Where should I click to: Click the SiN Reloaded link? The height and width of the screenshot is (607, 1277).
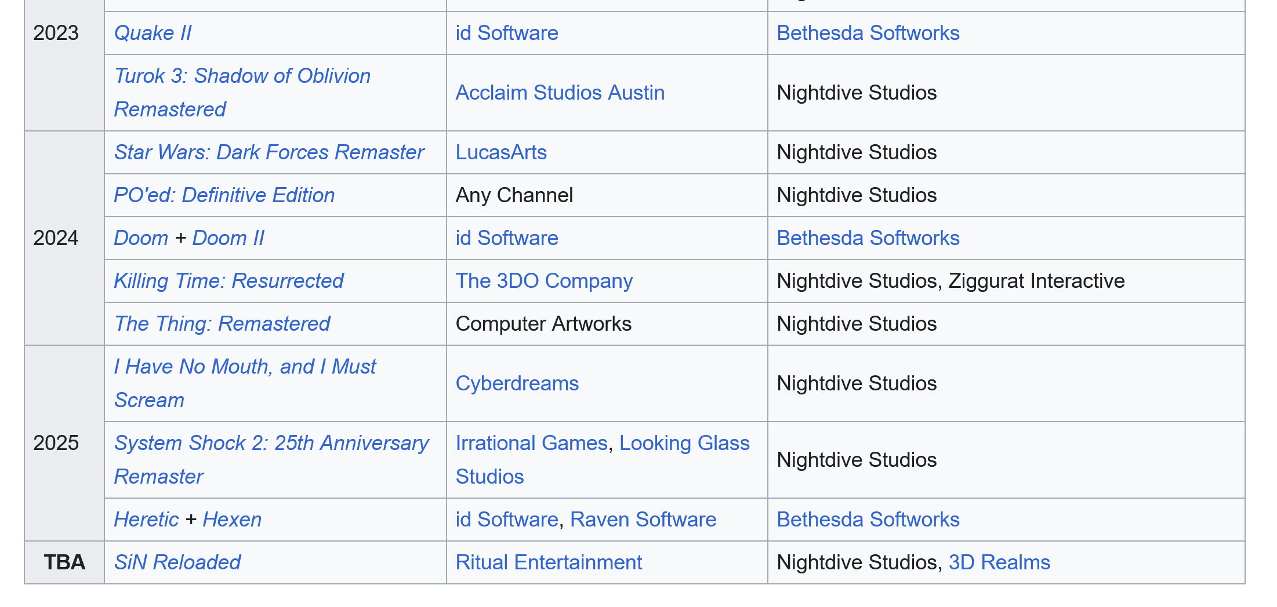click(177, 562)
